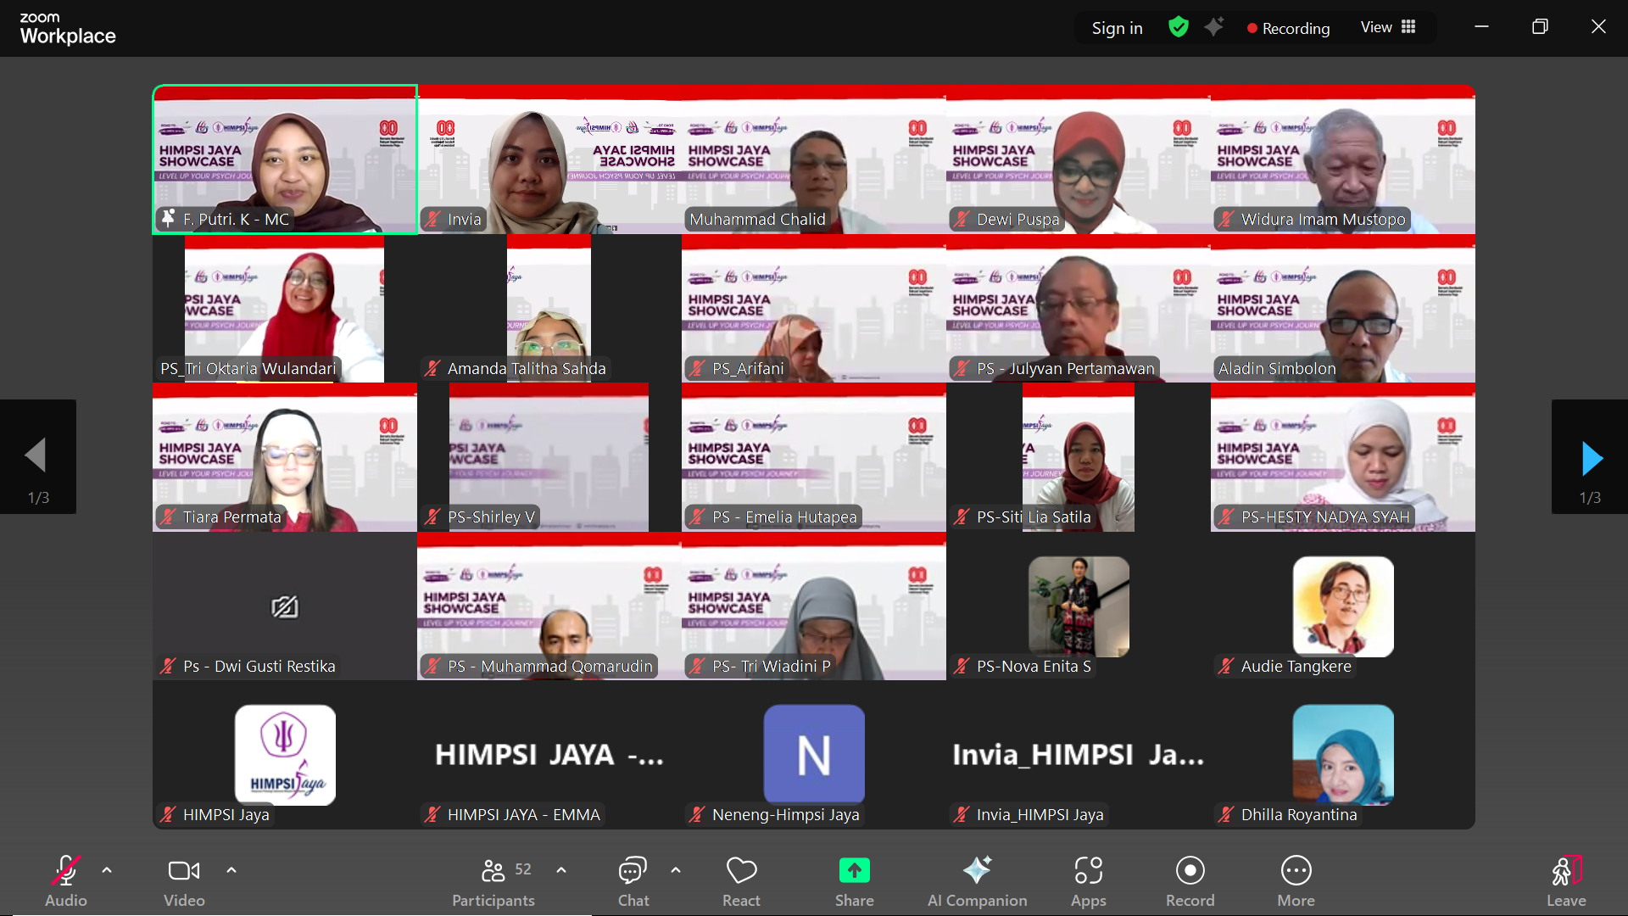Open the React heart menu
This screenshot has height=916, width=1628.
(x=741, y=882)
